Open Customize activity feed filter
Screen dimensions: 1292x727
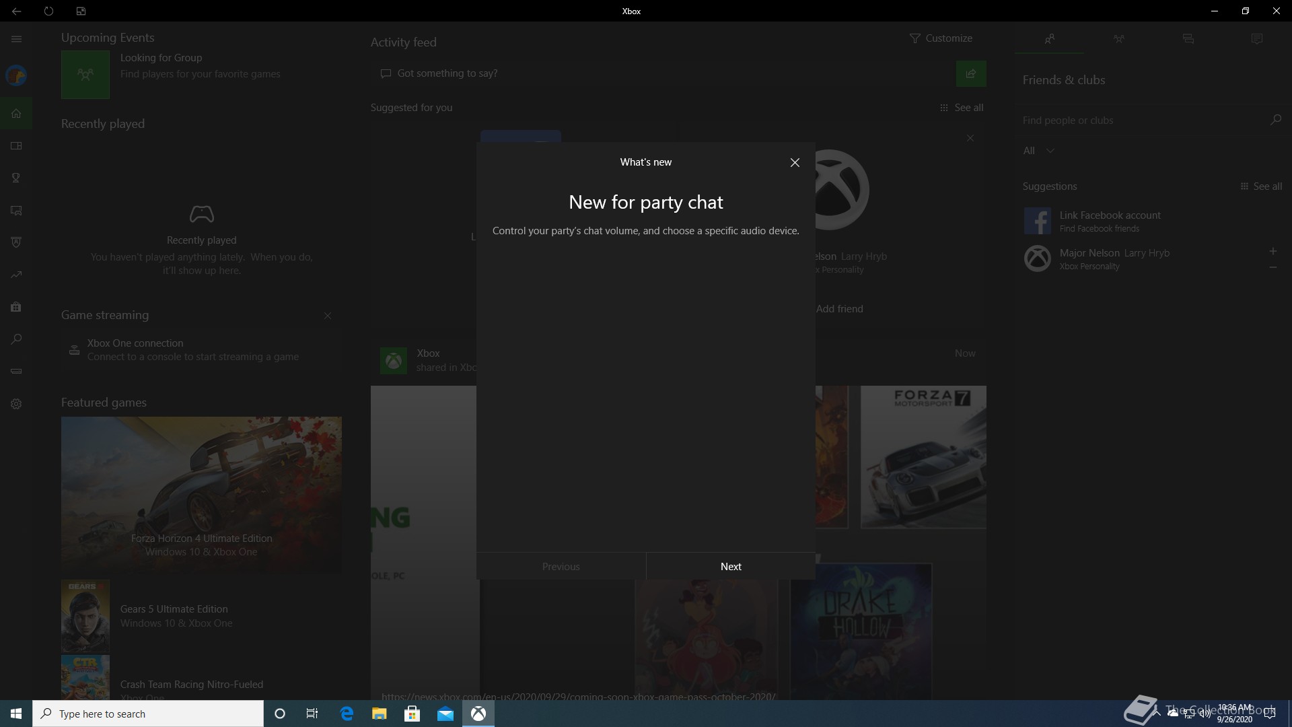[x=940, y=38]
